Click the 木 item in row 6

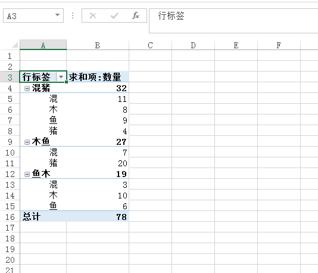pos(53,110)
